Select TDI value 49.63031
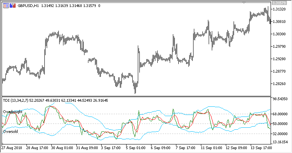292x153 pixels. point(53,101)
